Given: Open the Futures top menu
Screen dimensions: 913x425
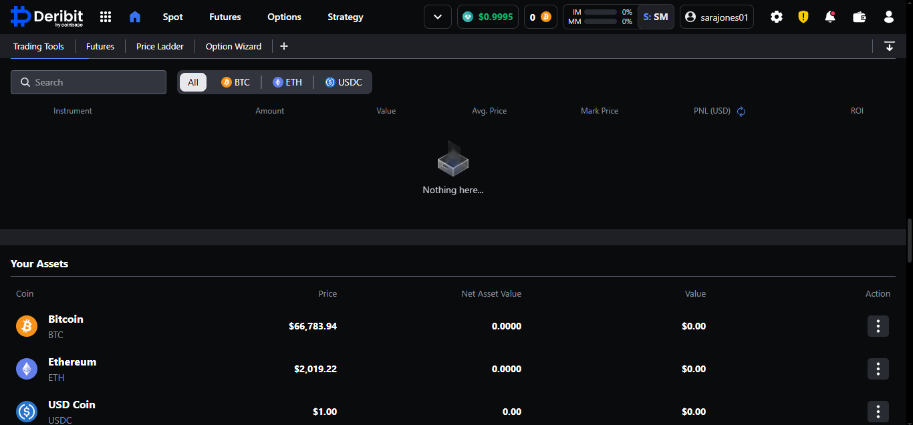Looking at the screenshot, I should point(225,17).
